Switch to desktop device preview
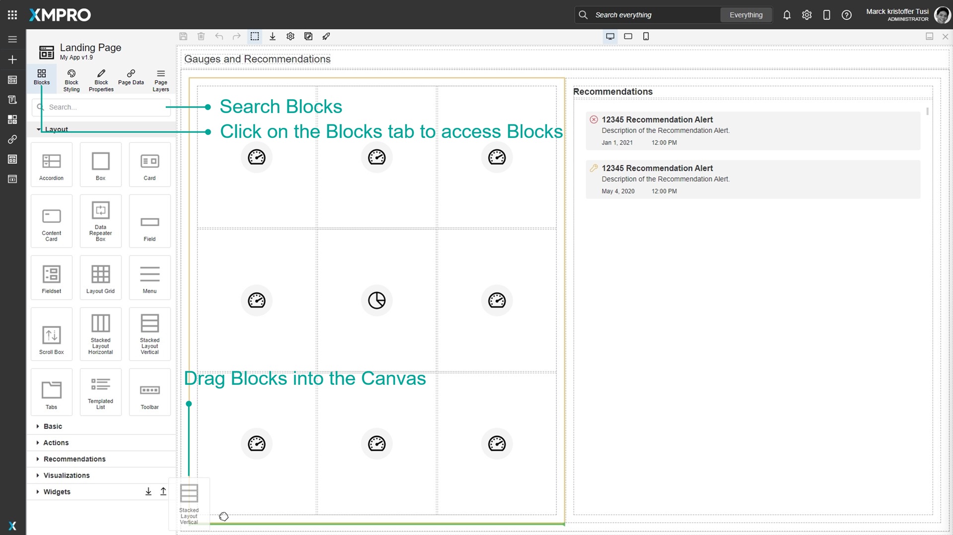 click(610, 36)
